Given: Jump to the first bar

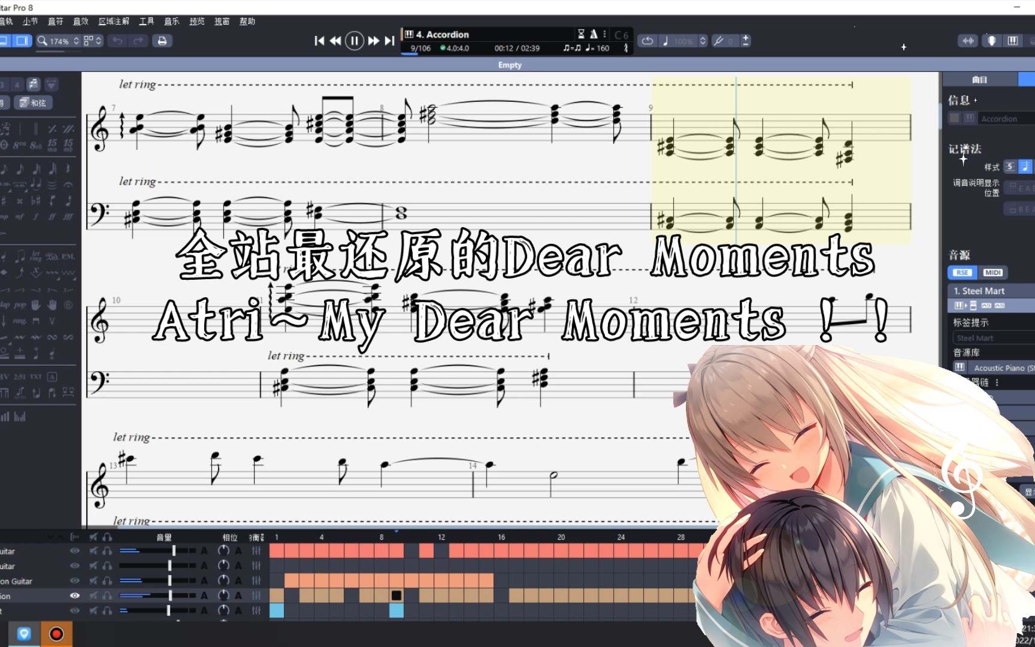Looking at the screenshot, I should (x=319, y=41).
